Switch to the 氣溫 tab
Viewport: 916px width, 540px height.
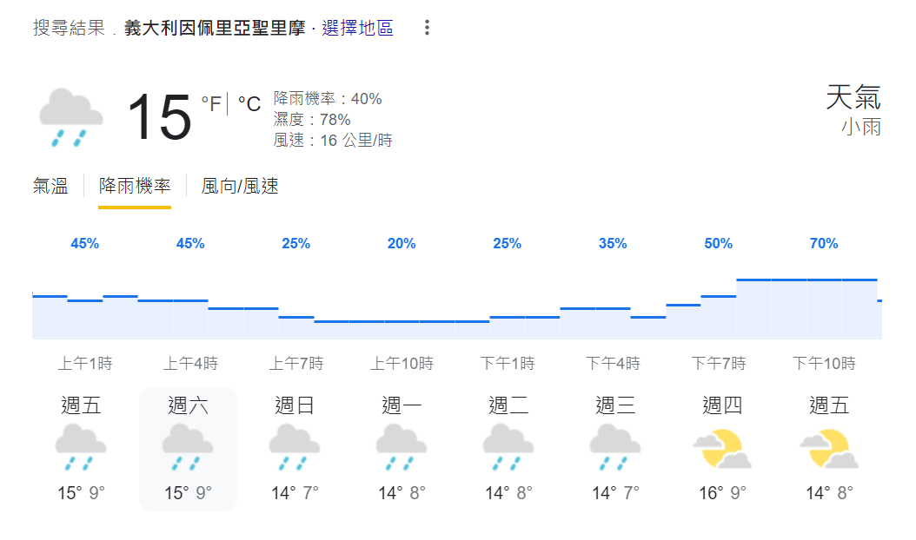click(x=49, y=186)
